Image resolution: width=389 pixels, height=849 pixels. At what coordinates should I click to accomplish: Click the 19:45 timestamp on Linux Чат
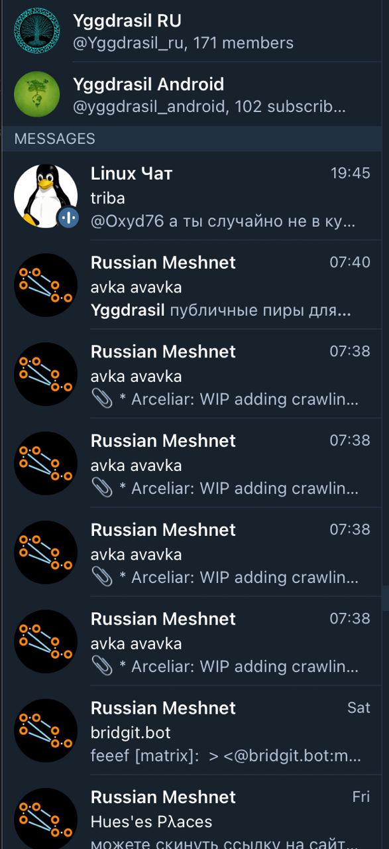(x=351, y=173)
